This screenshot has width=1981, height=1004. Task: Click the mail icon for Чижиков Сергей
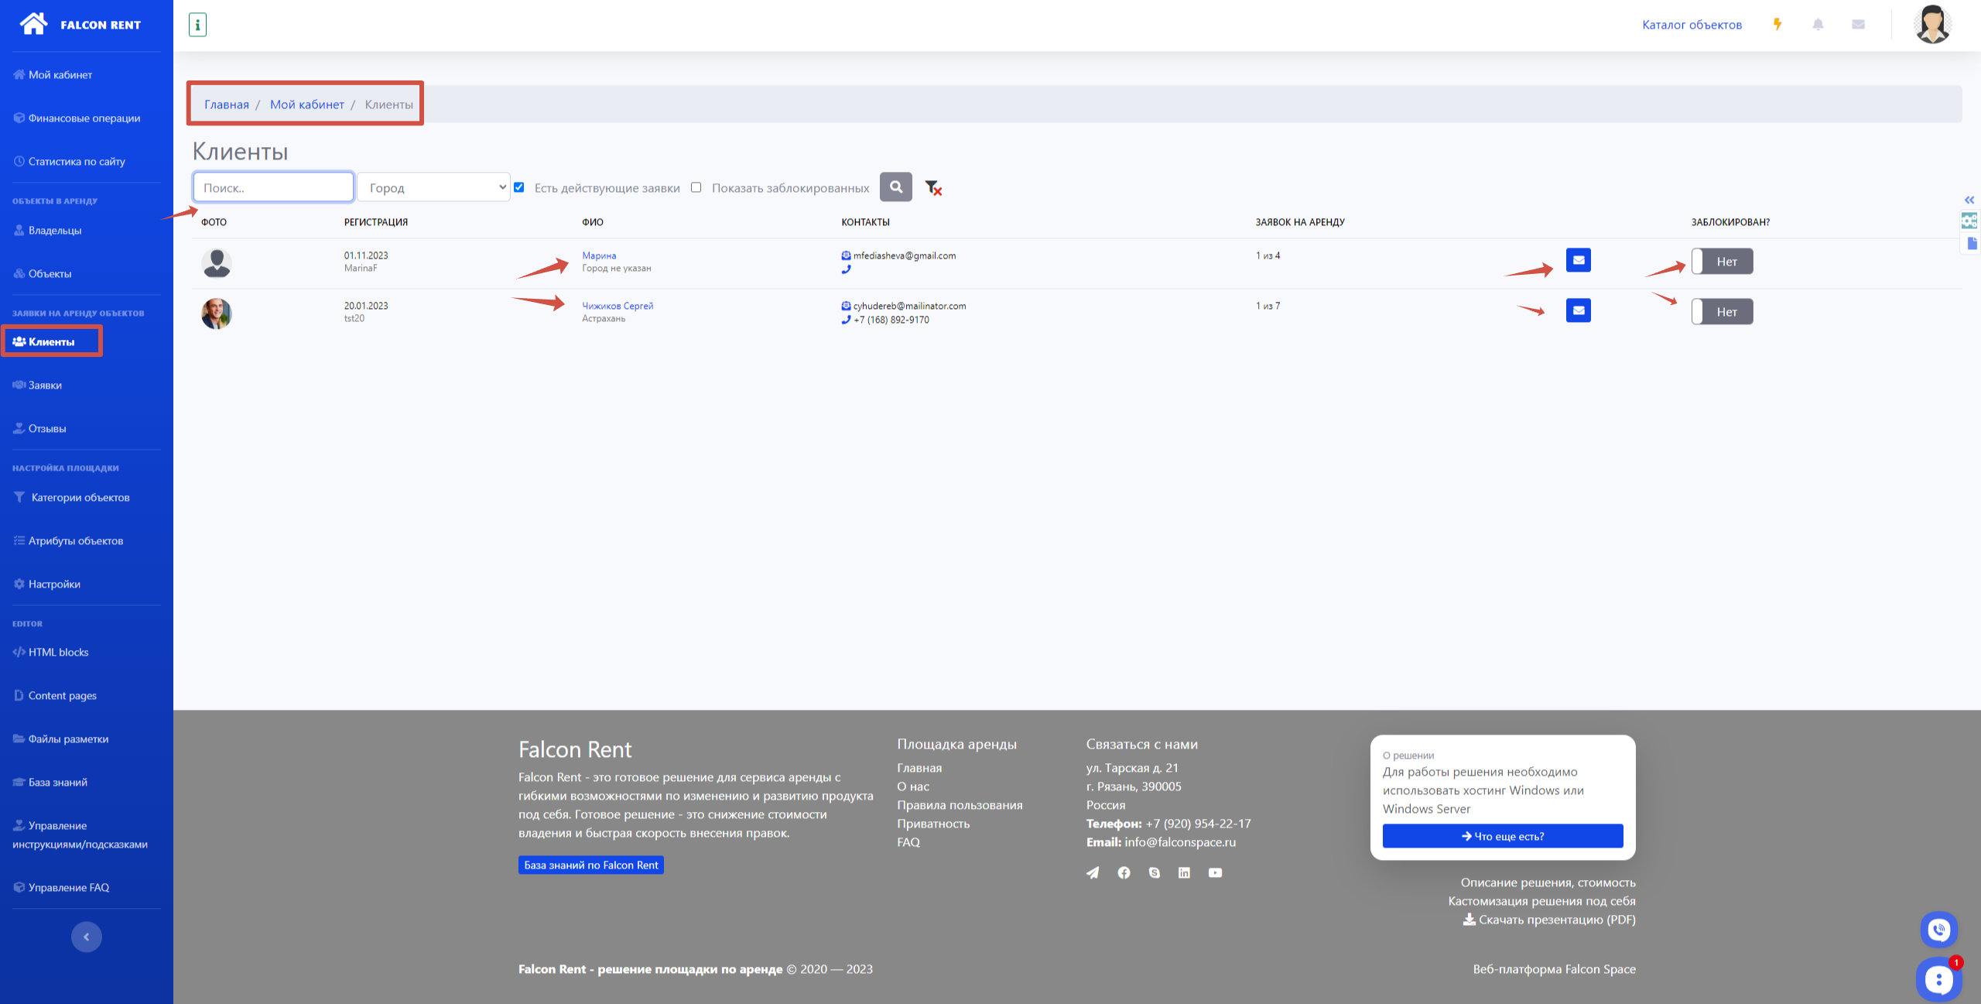click(x=1578, y=310)
